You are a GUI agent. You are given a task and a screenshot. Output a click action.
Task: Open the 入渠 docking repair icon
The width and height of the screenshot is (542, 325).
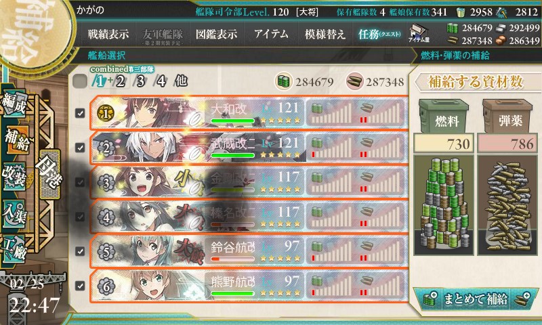(14, 213)
